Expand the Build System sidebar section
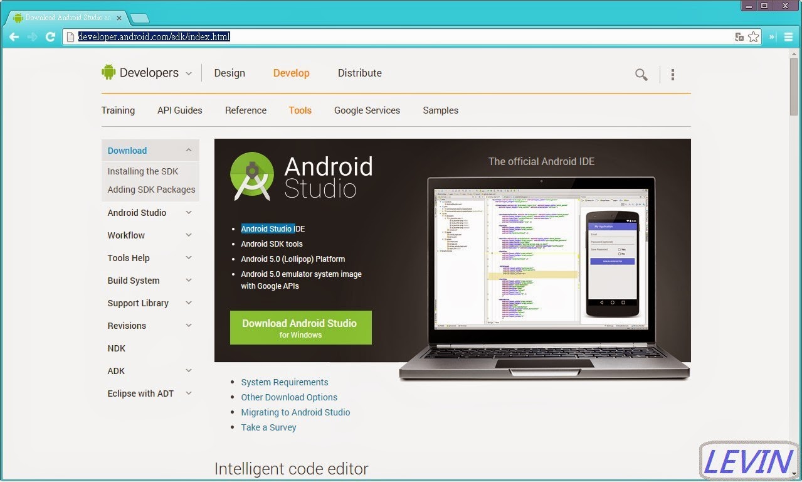Screen dimensions: 802x482 coord(189,281)
